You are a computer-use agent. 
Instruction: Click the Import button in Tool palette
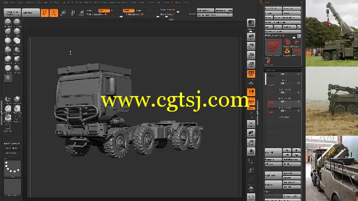pyautogui.click(x=273, y=13)
